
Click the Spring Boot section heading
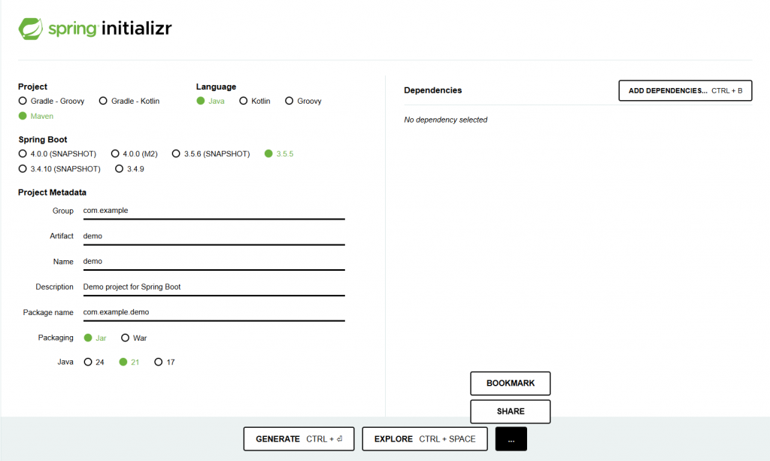[x=43, y=139]
